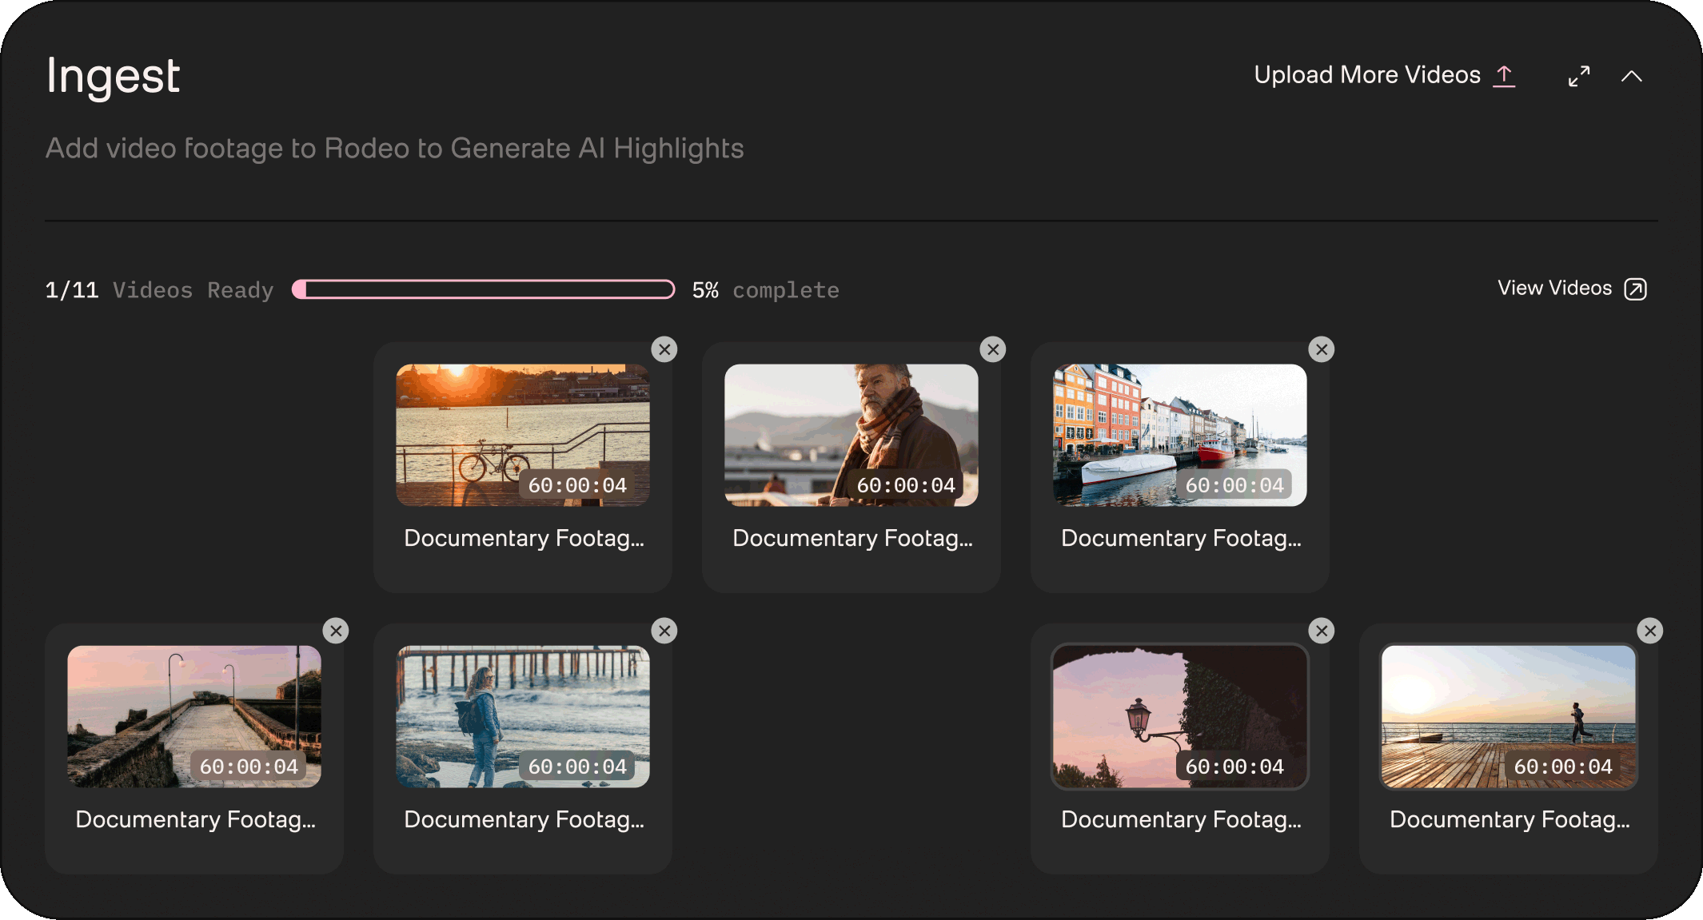
Task: Open the bearded man in scarf thumbnail
Action: pyautogui.click(x=851, y=435)
